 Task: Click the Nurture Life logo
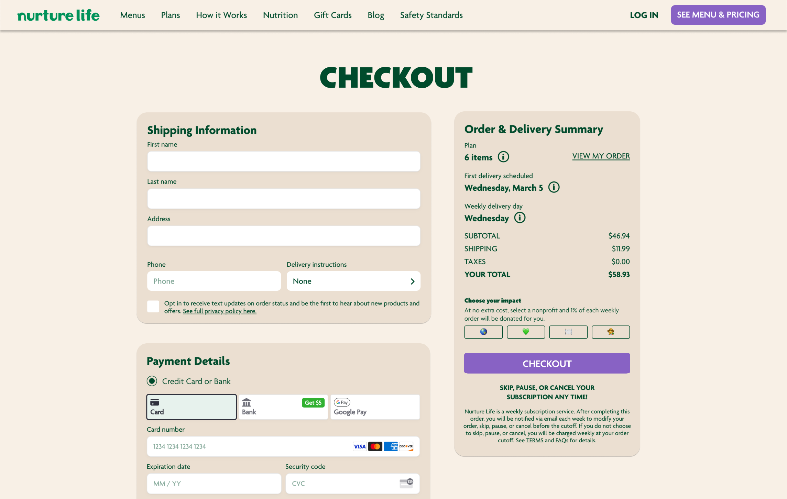tap(58, 15)
